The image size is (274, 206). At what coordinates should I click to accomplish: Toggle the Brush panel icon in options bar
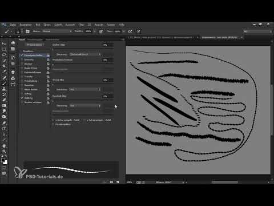tap(27, 31)
